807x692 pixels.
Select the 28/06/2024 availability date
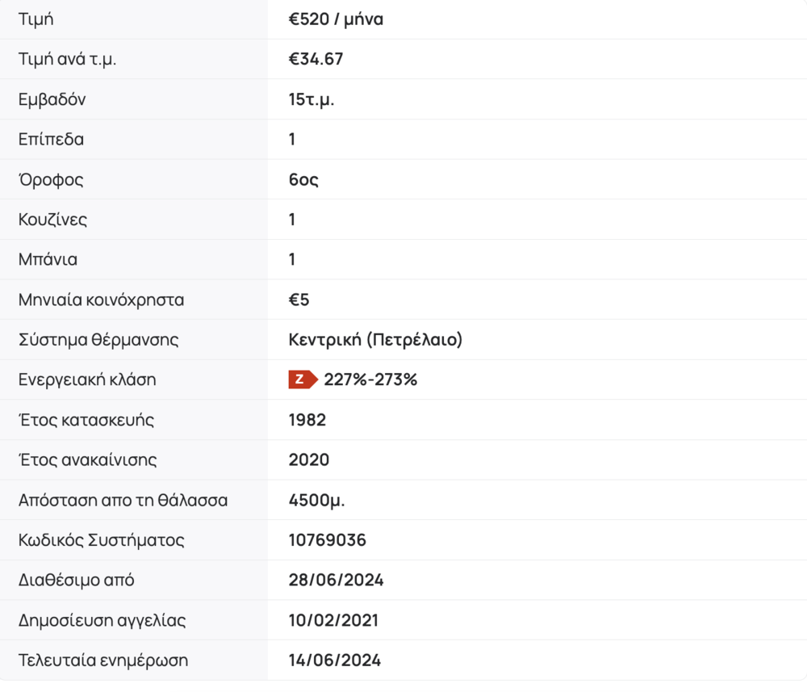[x=336, y=581]
